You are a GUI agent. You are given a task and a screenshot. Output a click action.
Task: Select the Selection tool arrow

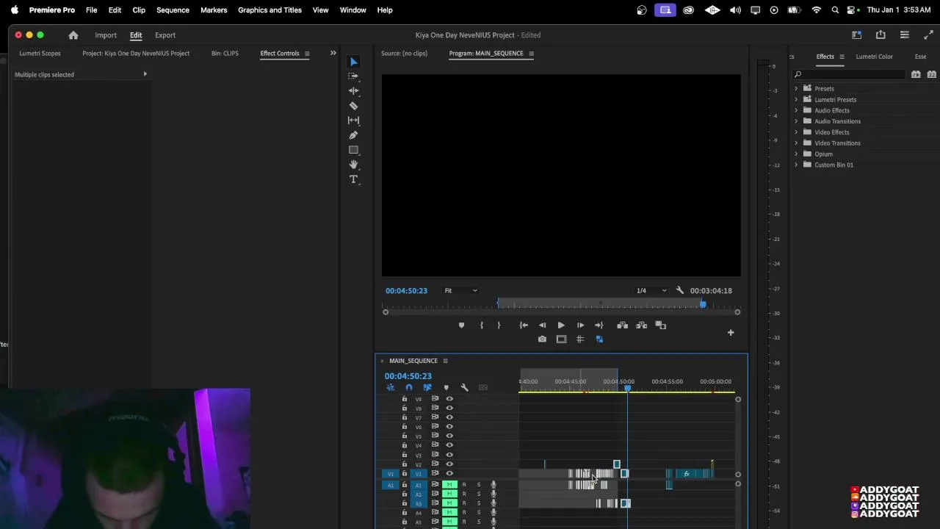(353, 62)
